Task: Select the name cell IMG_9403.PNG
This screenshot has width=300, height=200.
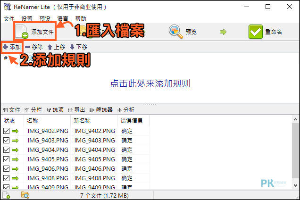Action: (x=48, y=141)
